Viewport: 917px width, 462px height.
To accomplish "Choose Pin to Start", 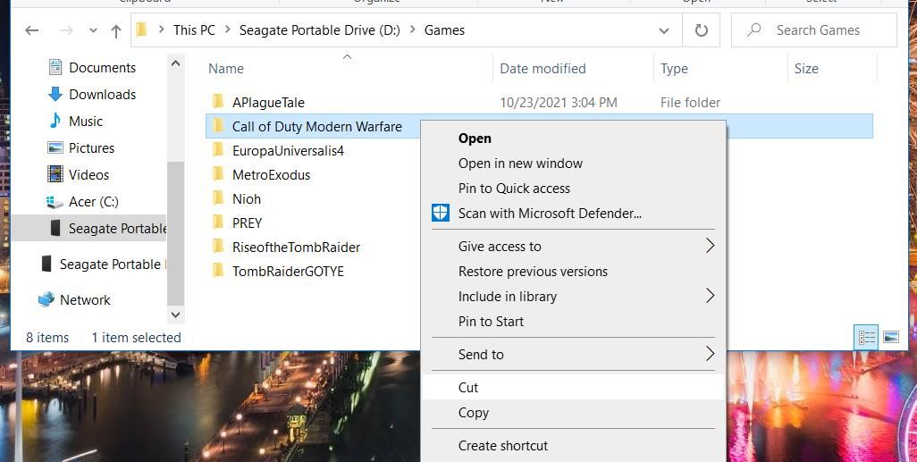I will click(x=573, y=323).
